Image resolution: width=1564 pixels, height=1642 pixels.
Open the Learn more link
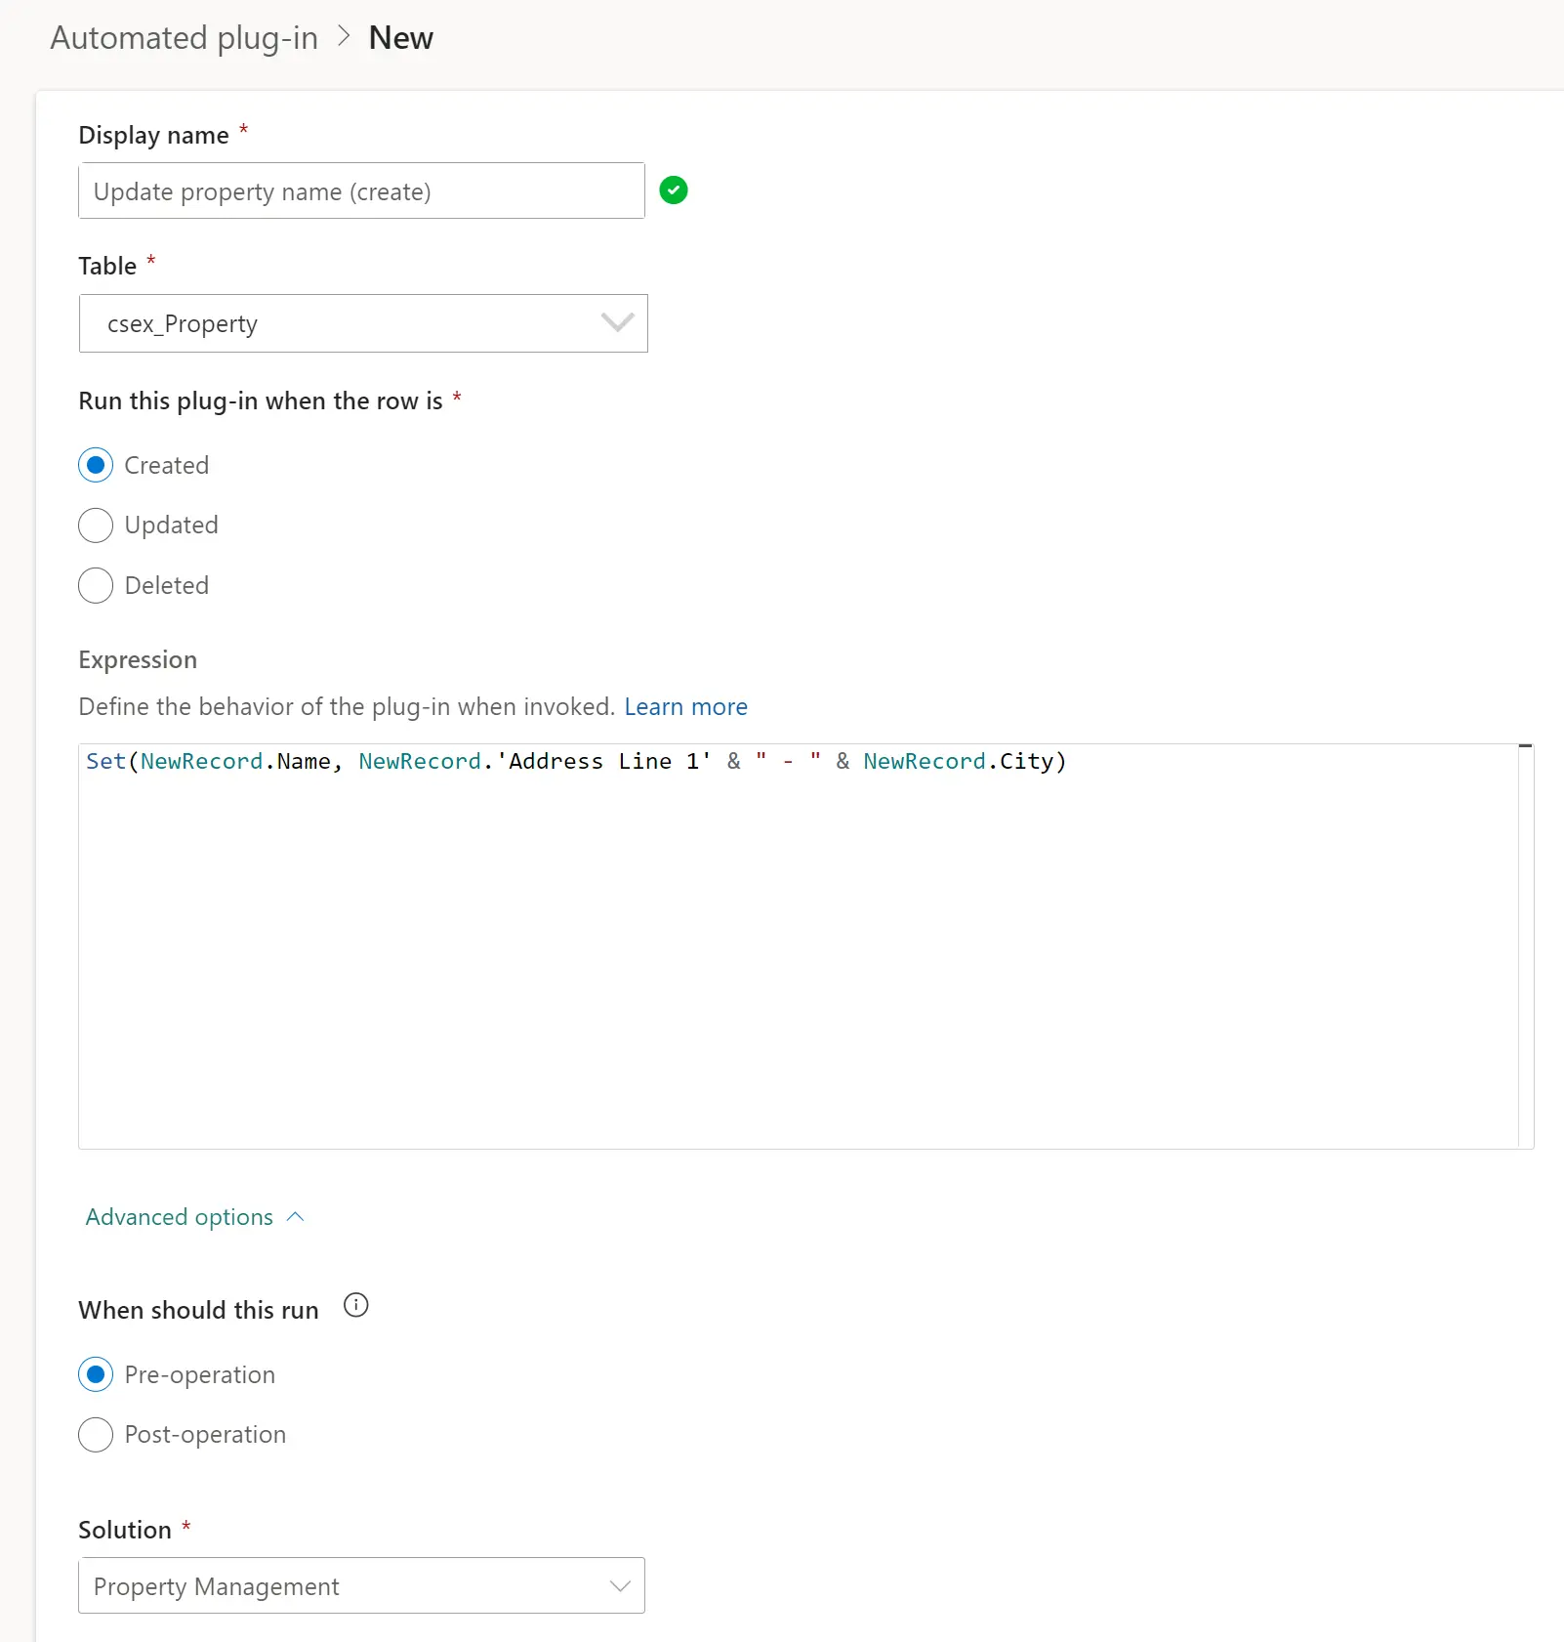685,707
